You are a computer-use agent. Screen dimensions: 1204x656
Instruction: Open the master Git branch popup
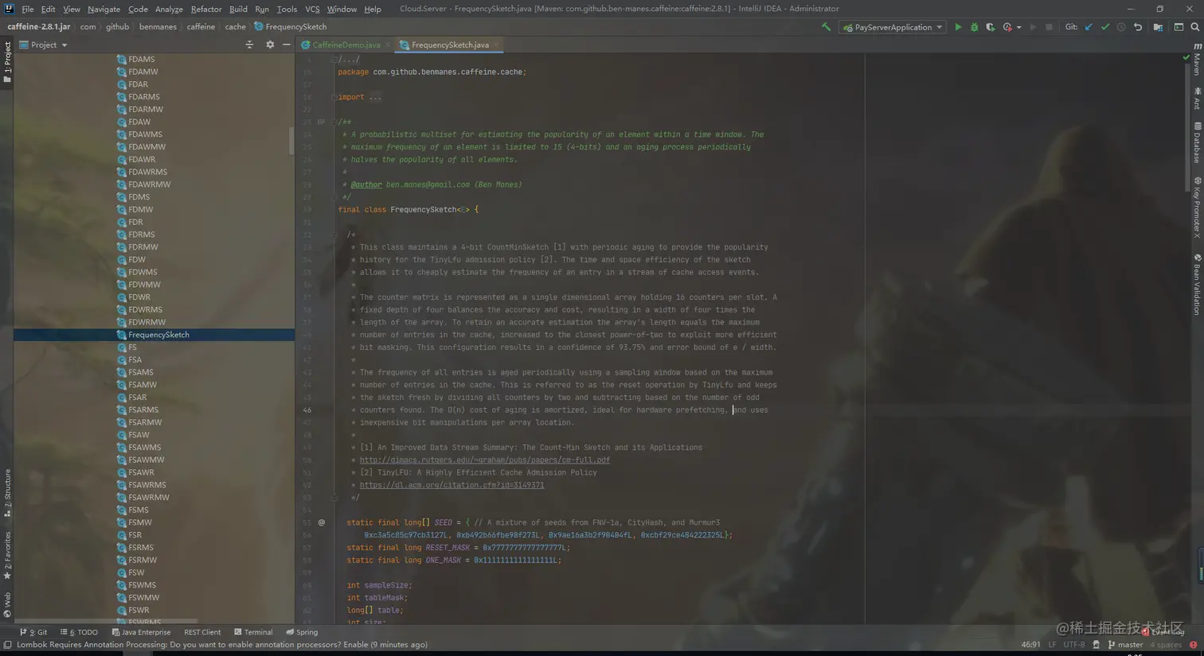tap(1125, 645)
